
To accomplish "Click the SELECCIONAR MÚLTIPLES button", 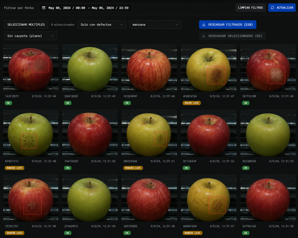I will tap(26, 25).
